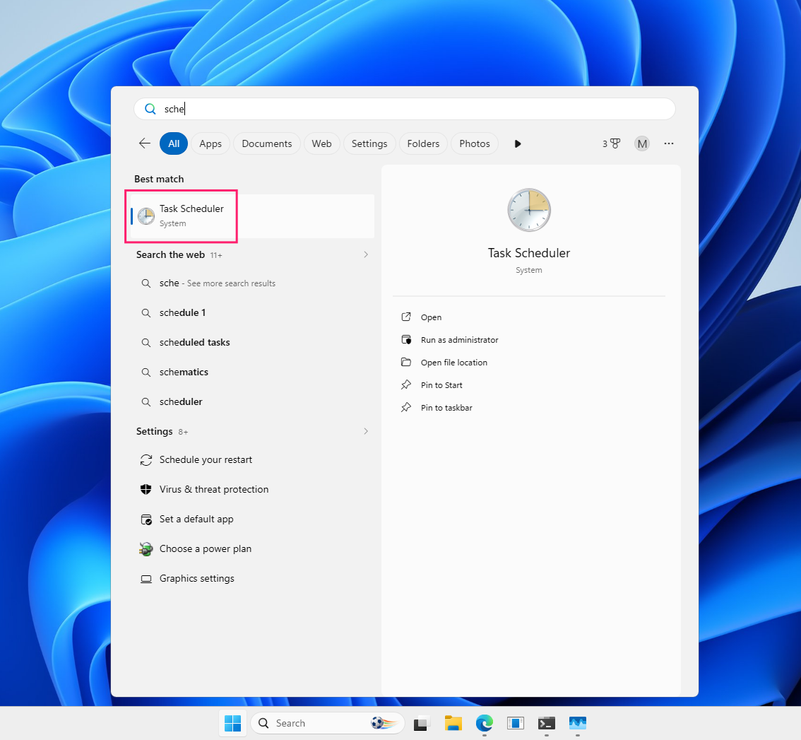
Task: Open 'Graphics settings' result
Action: point(252,579)
